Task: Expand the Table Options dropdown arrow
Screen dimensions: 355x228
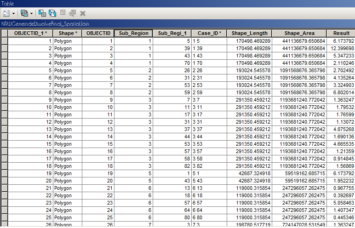Action: pyautogui.click(x=14, y=14)
